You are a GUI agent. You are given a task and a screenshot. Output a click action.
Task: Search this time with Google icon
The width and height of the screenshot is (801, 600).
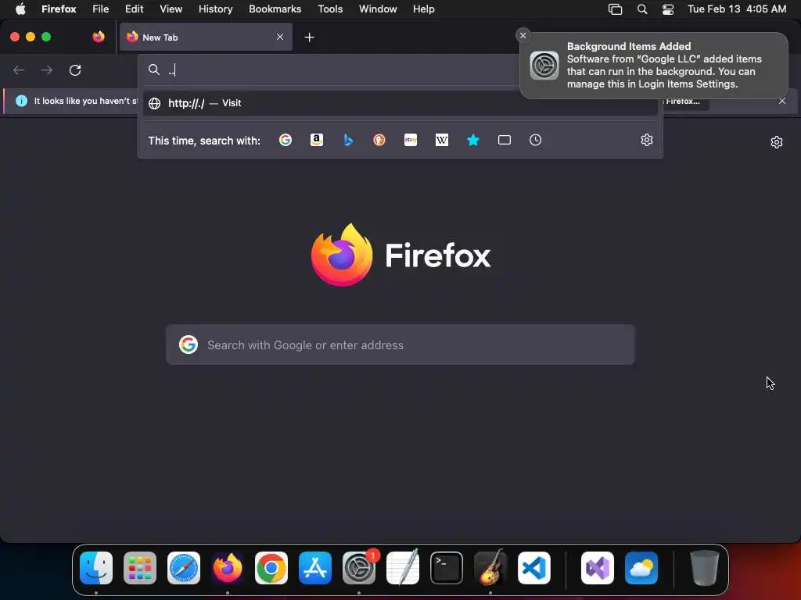286,140
